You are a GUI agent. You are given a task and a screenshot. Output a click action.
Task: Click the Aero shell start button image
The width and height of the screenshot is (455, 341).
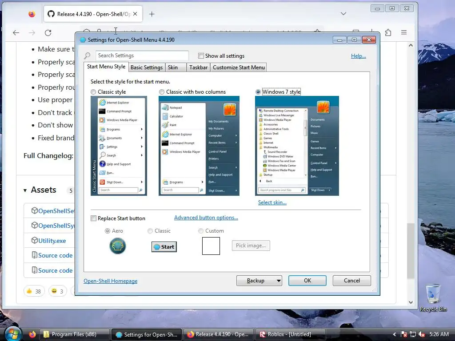click(x=117, y=246)
